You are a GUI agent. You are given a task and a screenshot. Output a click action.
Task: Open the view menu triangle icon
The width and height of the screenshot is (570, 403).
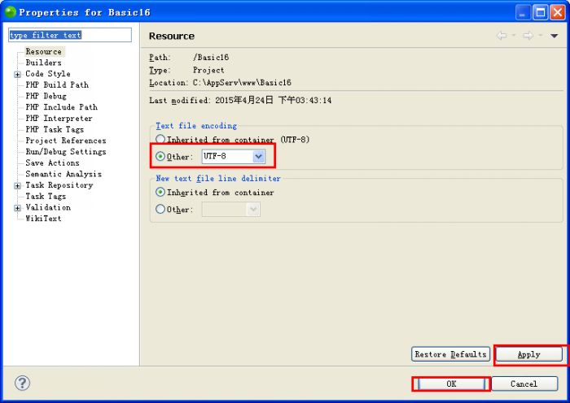tap(554, 36)
